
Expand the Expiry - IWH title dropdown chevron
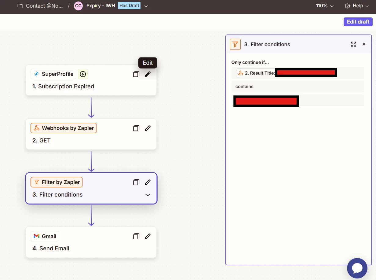[x=146, y=6]
